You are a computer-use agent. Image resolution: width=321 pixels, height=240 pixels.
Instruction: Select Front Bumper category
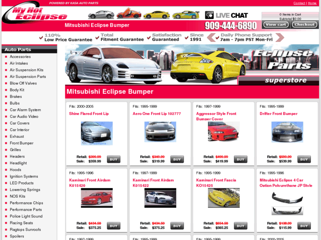(x=22, y=143)
